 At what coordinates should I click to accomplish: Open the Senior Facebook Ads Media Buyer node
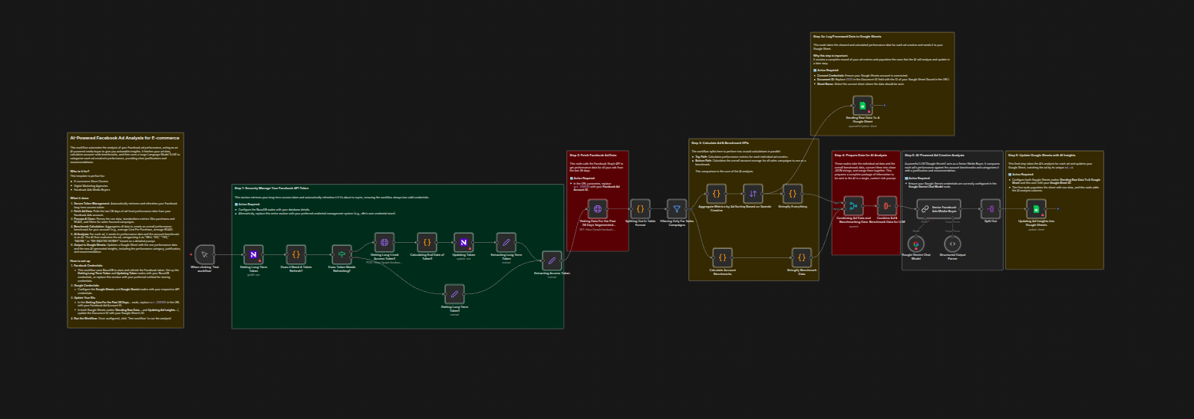pyautogui.click(x=938, y=208)
